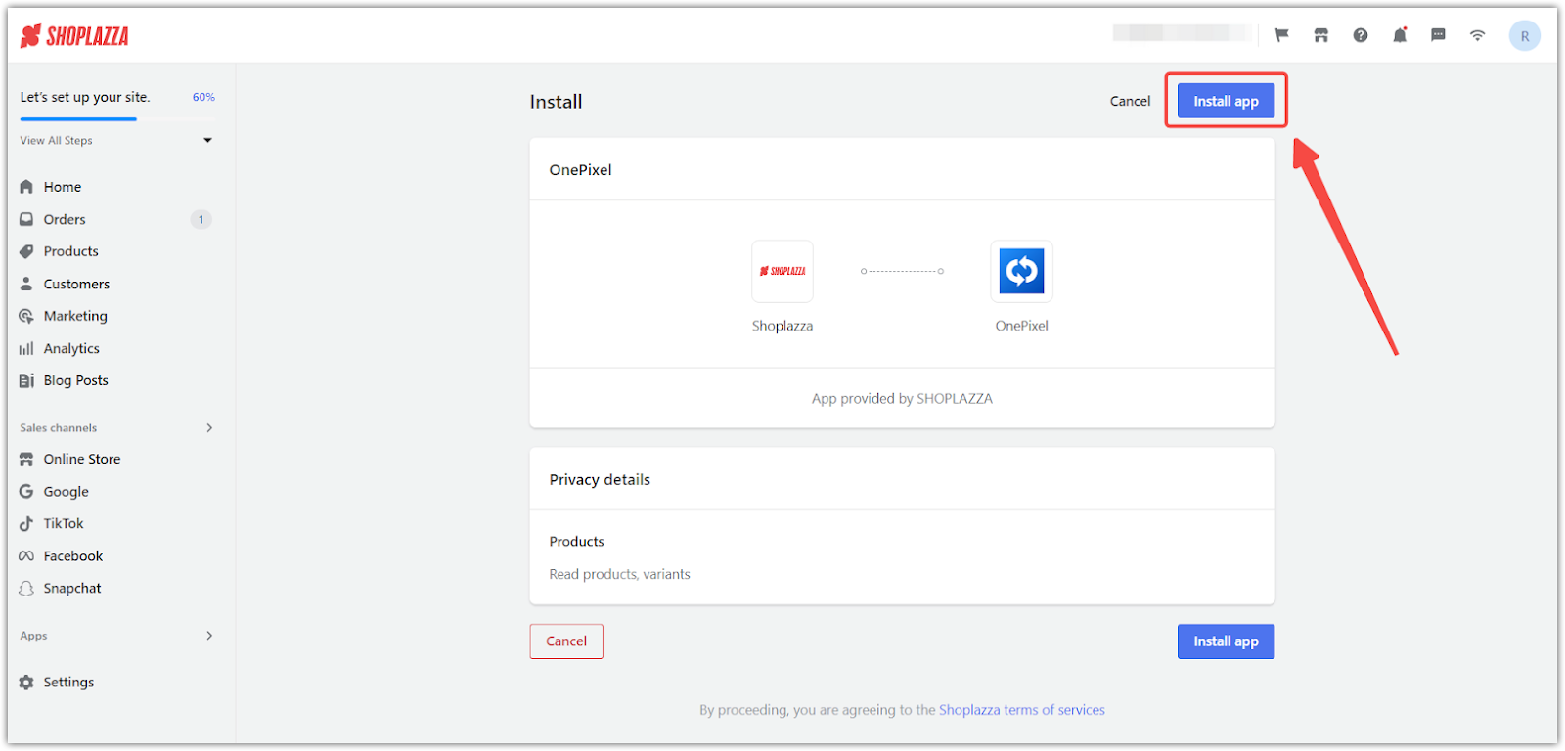The image size is (1565, 751).
Task: Click the Customers person icon
Action: [26, 284]
